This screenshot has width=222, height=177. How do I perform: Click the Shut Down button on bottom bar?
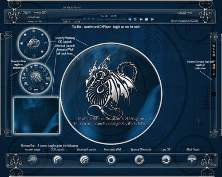click(192, 160)
